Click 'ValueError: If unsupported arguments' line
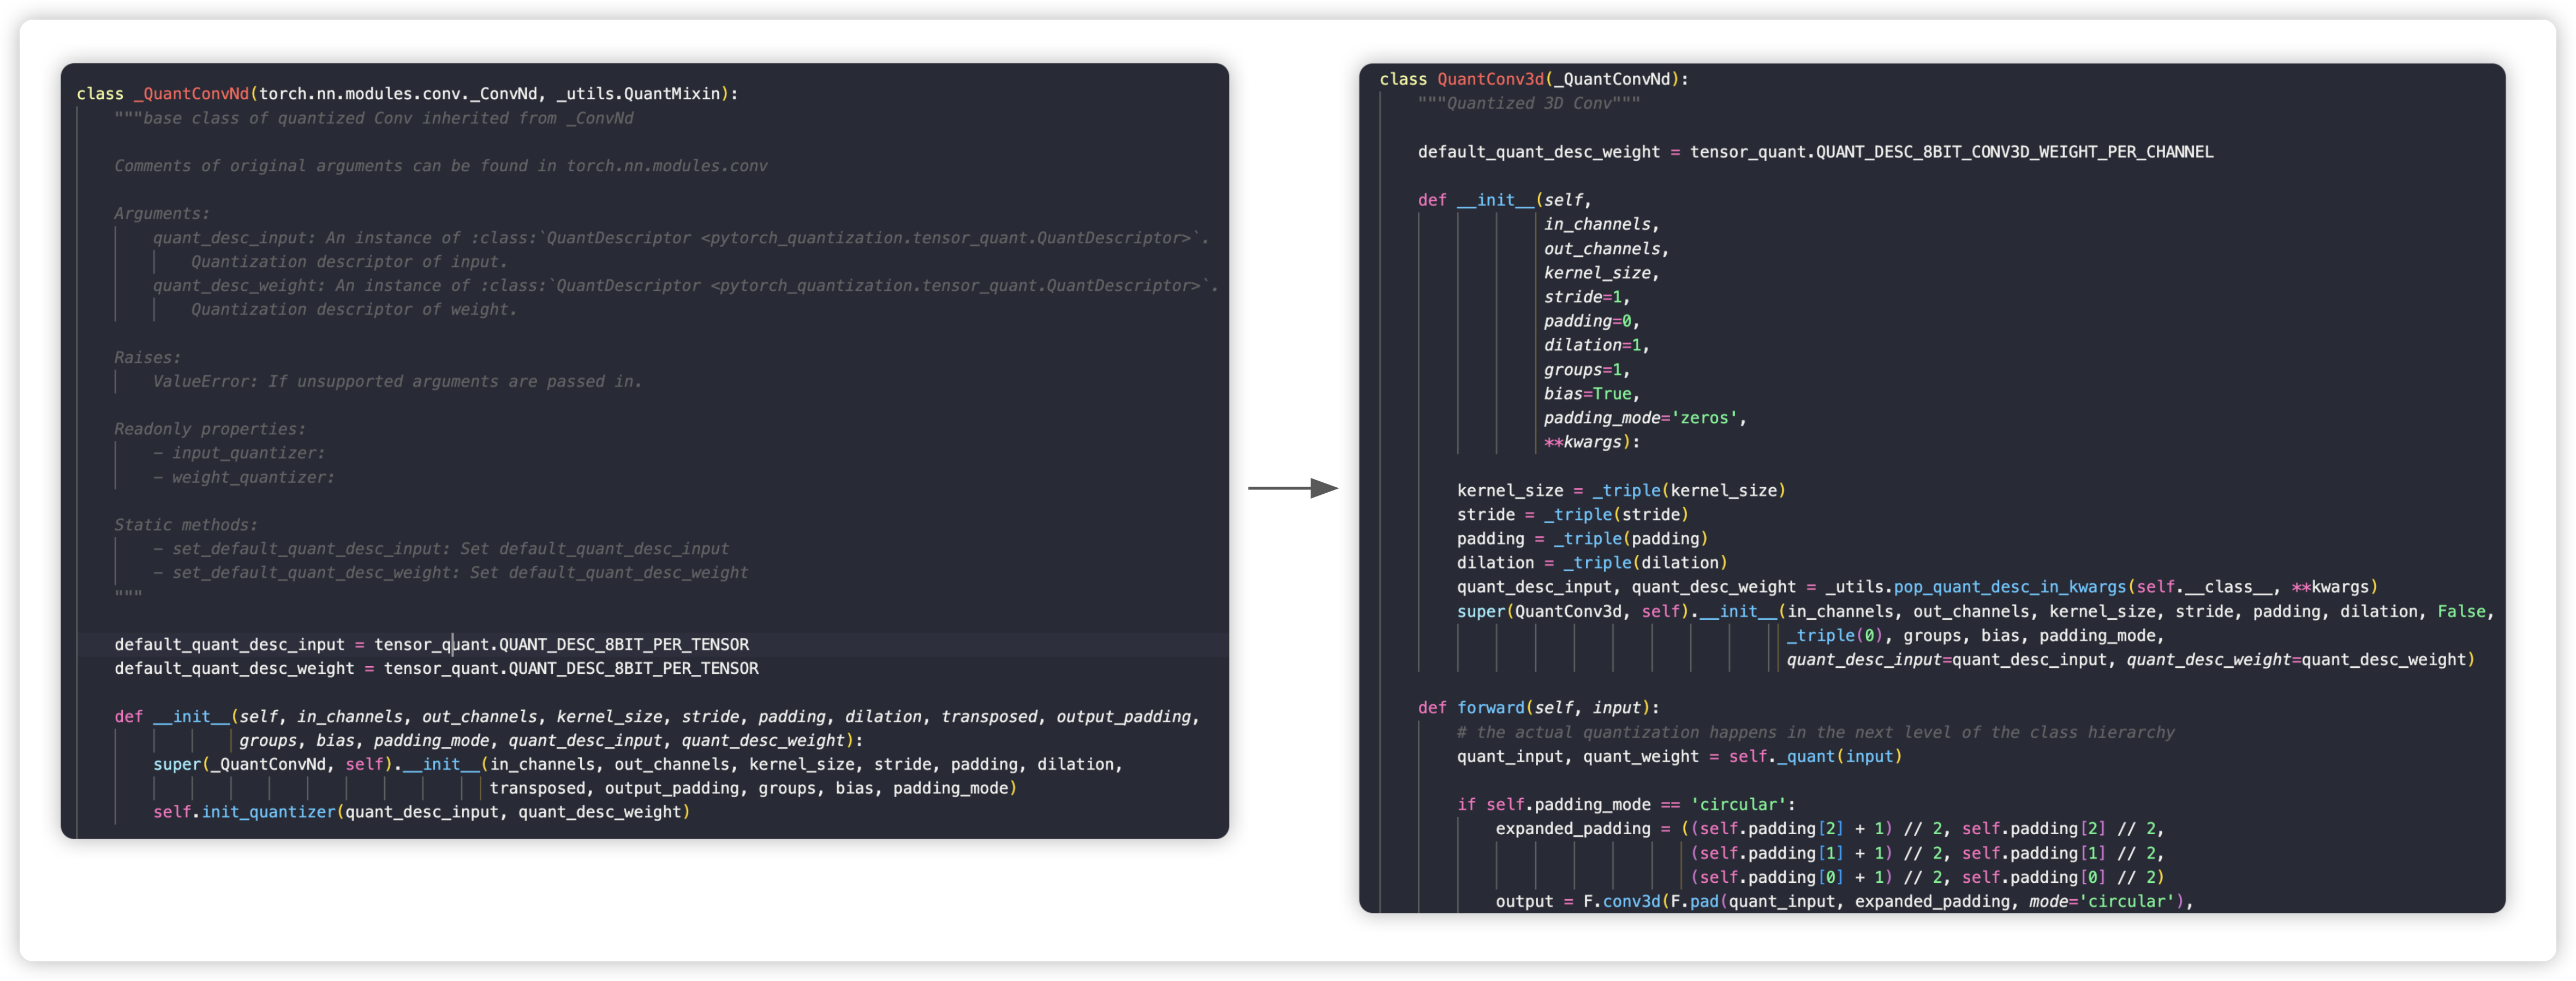Image resolution: width=2576 pixels, height=981 pixels. (397, 382)
